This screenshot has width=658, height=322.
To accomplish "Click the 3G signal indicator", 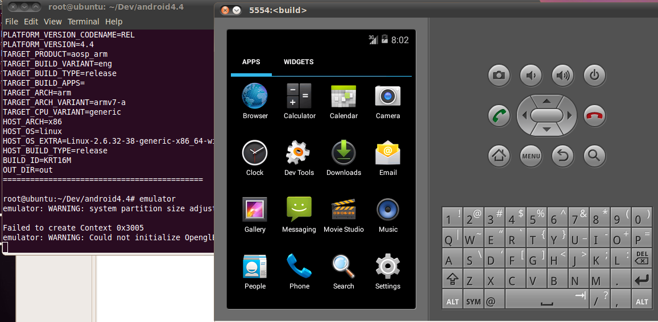I will point(373,40).
